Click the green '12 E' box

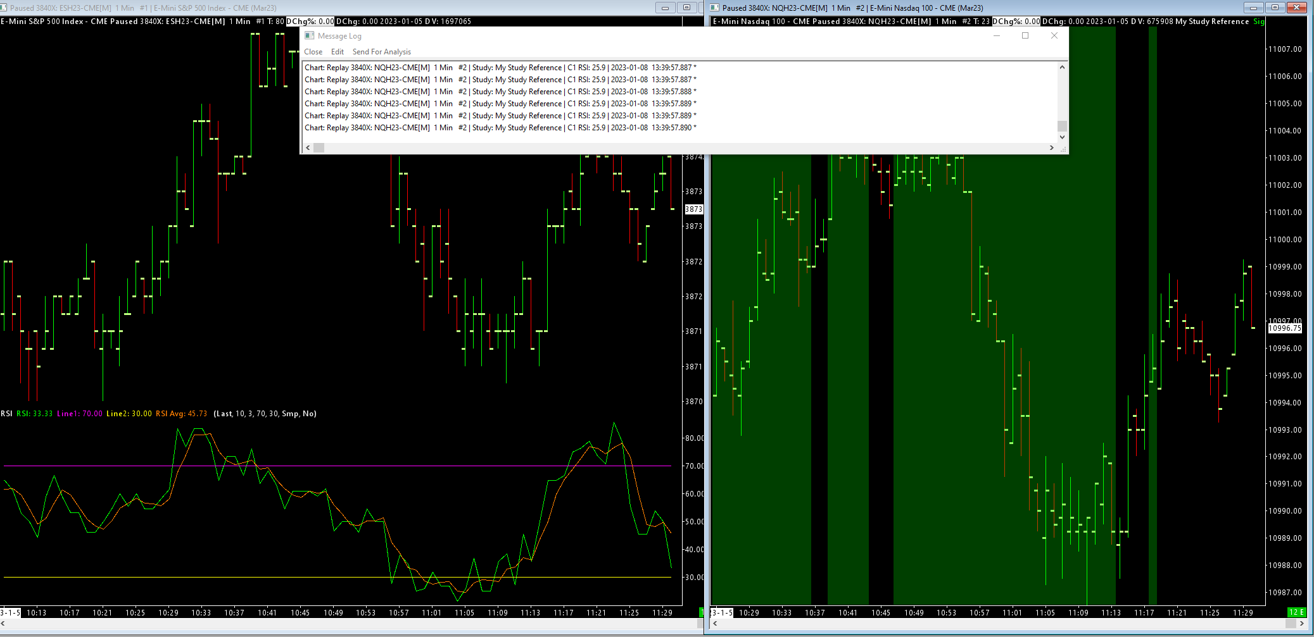click(1296, 612)
